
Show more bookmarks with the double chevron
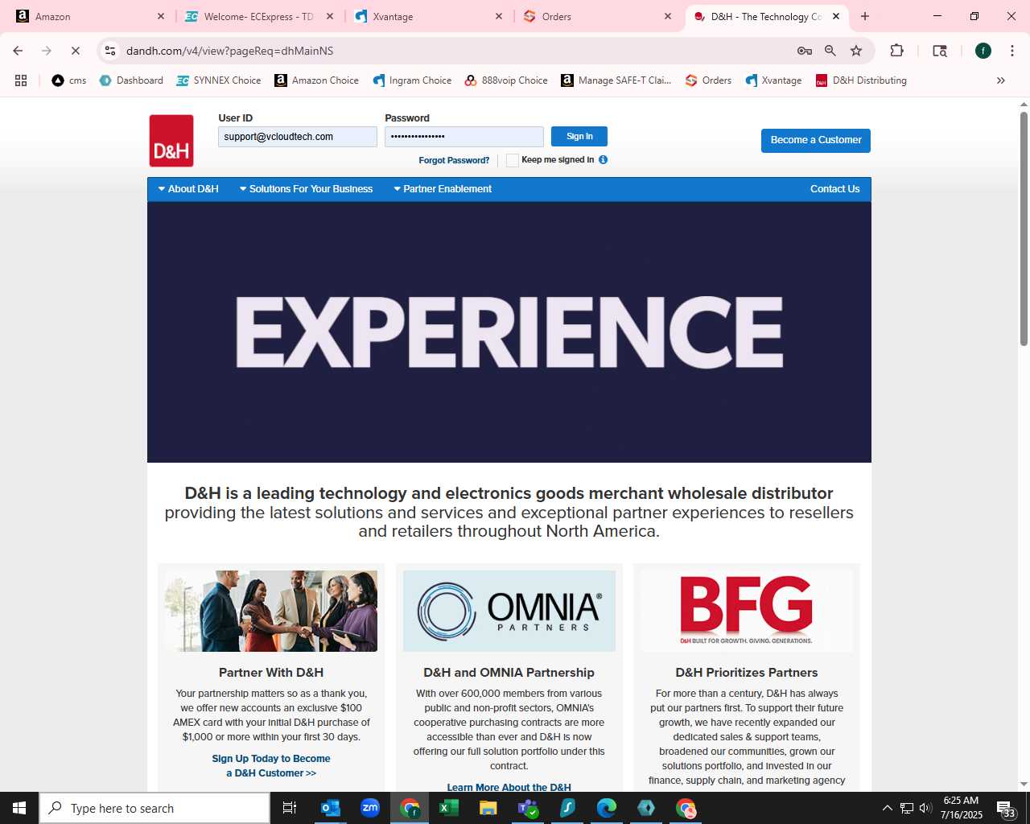point(1000,80)
